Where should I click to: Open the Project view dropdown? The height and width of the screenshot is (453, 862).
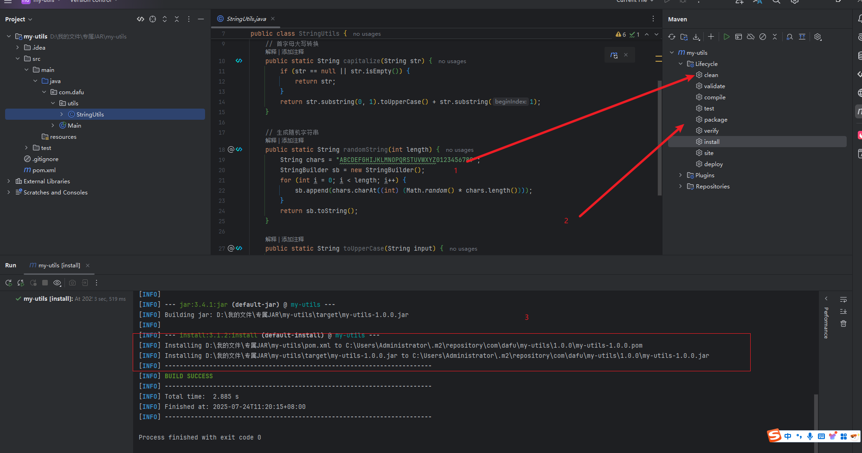(19, 19)
